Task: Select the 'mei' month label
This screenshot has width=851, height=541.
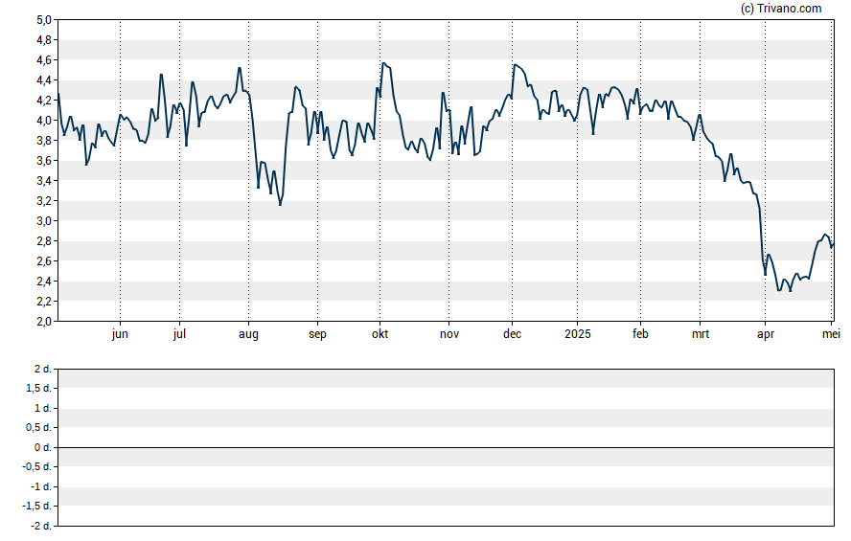Action: [x=831, y=334]
